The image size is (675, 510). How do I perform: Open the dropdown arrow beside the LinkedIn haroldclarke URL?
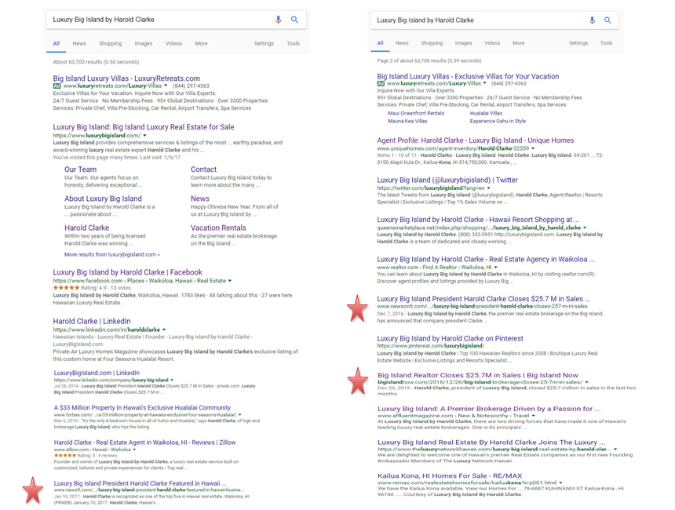[164, 330]
